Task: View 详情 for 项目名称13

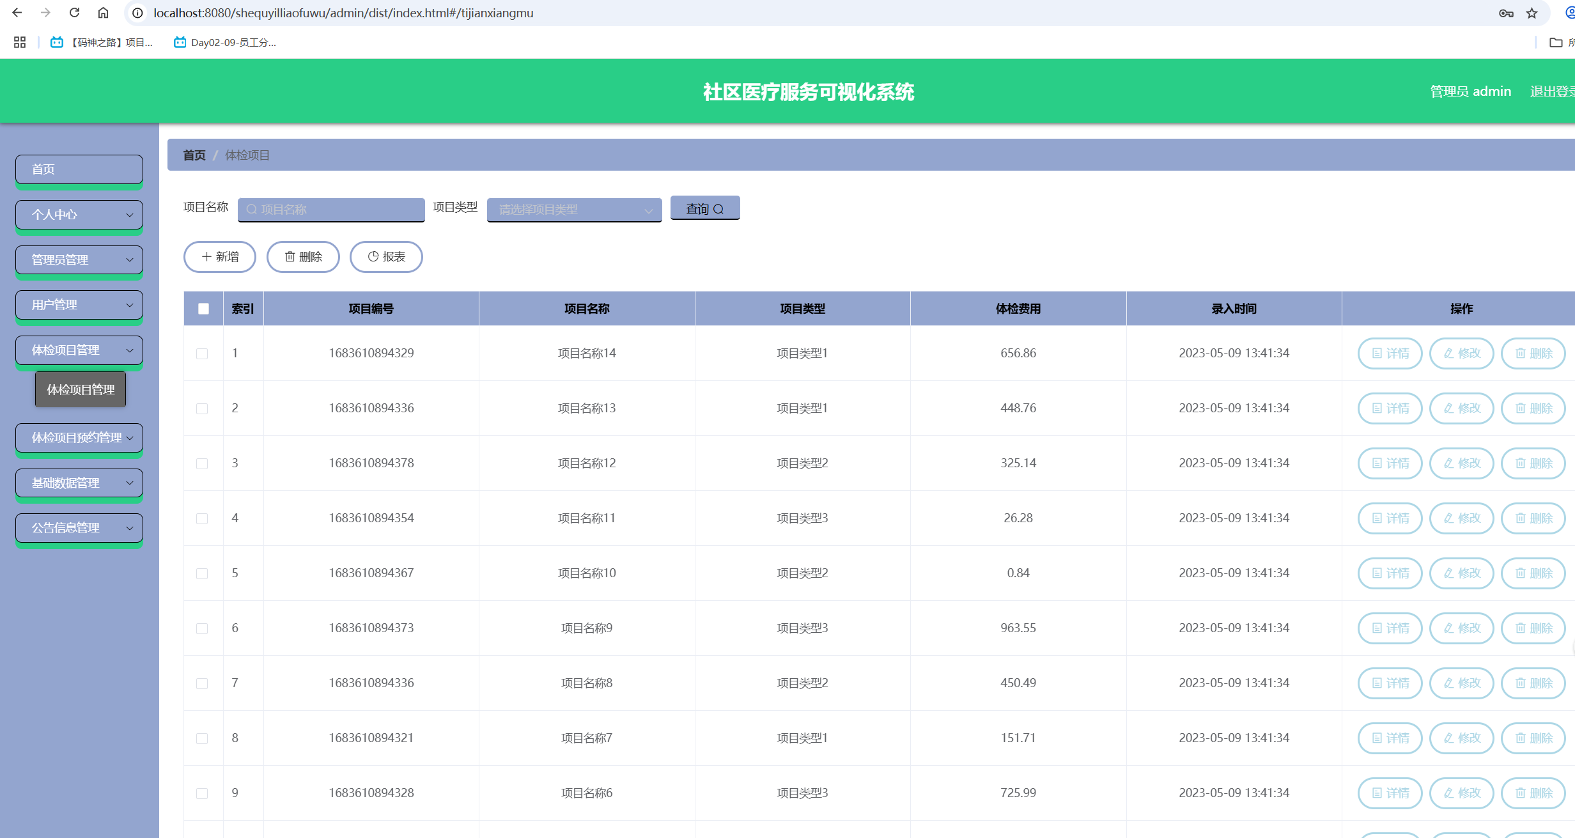Action: (1390, 408)
